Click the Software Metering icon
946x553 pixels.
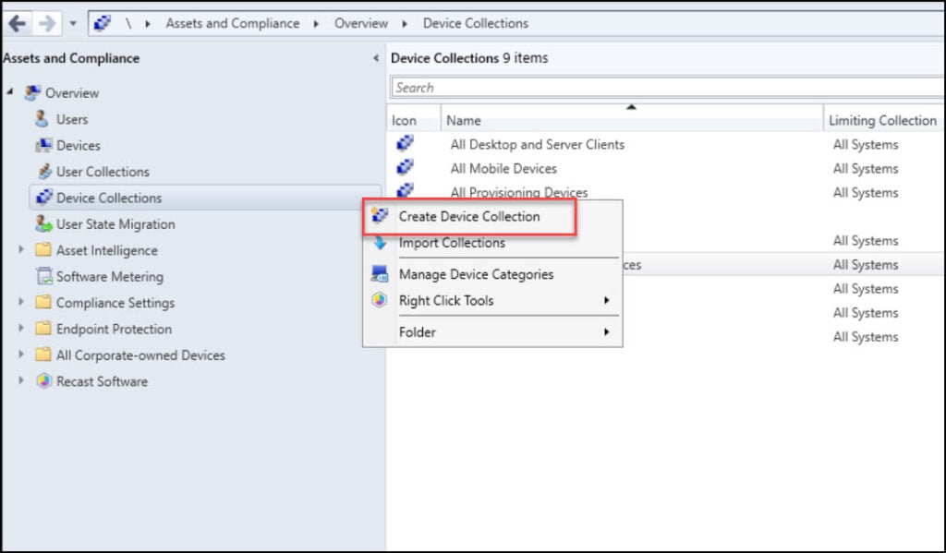[44, 277]
